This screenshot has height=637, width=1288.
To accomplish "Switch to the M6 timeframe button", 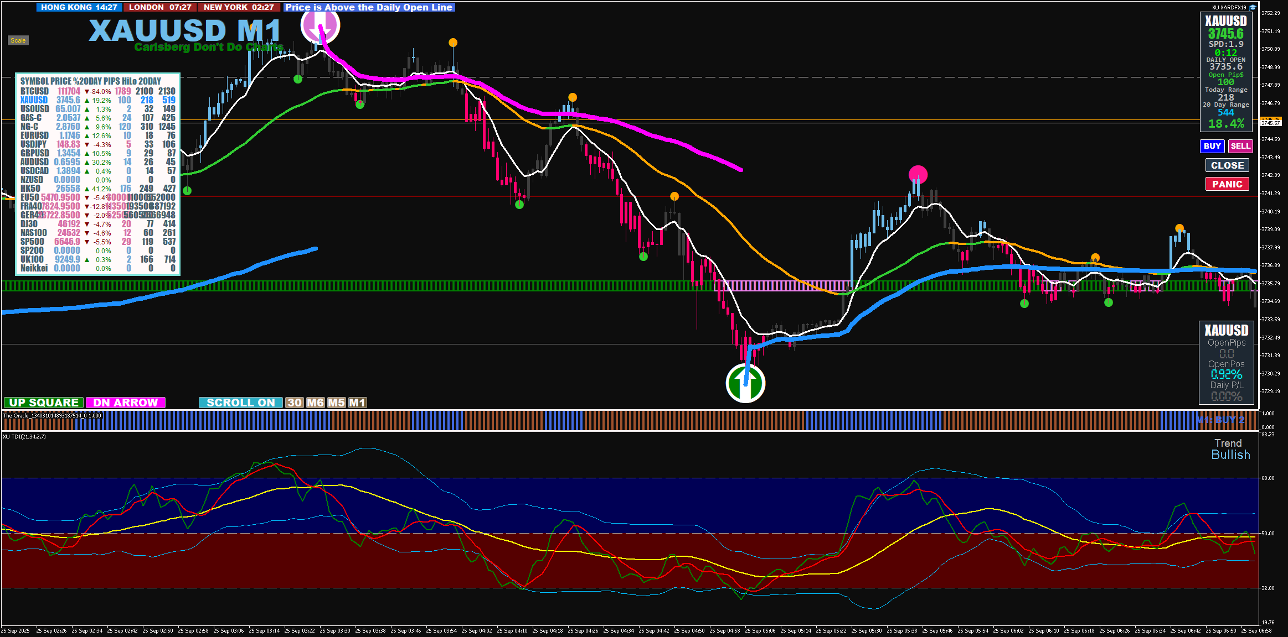I will [315, 403].
